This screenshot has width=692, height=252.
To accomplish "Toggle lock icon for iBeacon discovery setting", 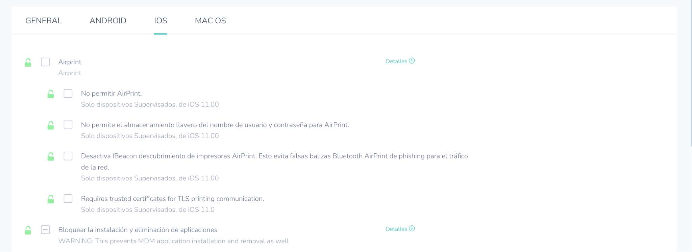I will [51, 156].
